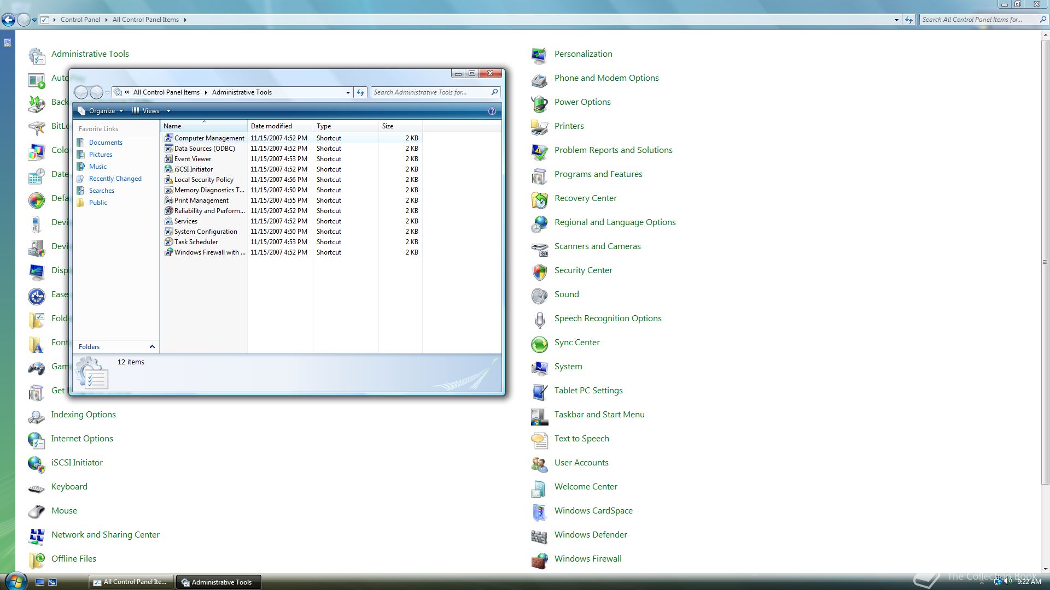Screen dimensions: 1050x590
Task: Open the Regional and Language Options globe icon
Action: point(539,223)
